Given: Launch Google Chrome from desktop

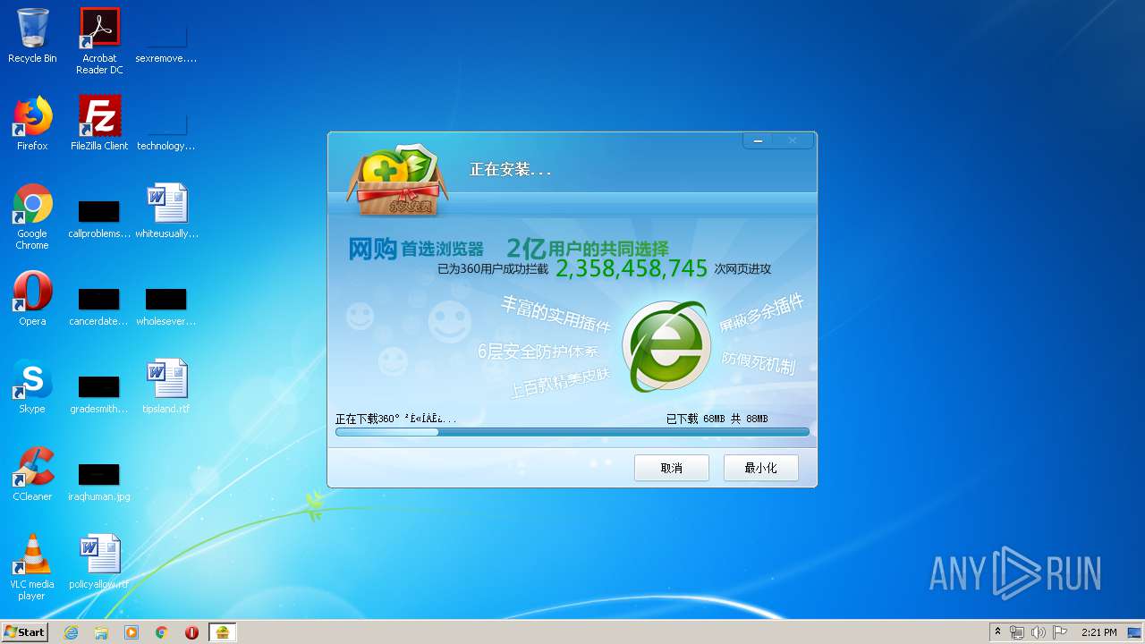Looking at the screenshot, I should click(x=32, y=216).
